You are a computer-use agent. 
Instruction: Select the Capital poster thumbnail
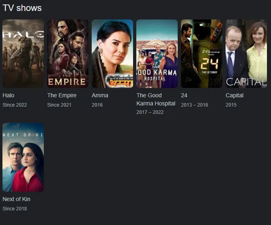[x=246, y=54]
